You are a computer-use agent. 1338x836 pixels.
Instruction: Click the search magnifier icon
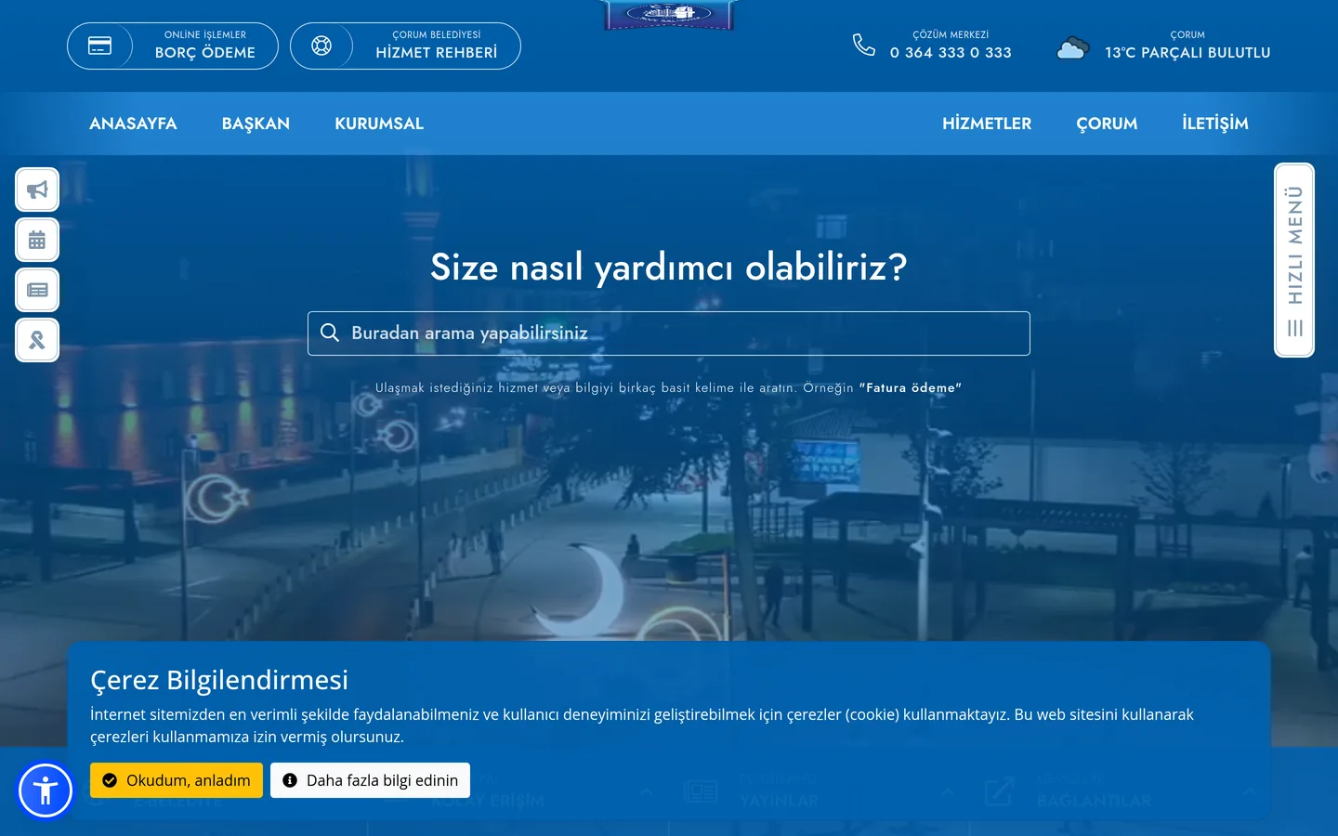(x=330, y=333)
